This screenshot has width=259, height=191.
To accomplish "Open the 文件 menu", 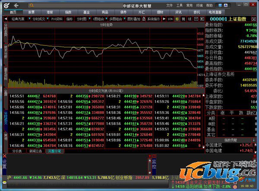I will 169,6.
